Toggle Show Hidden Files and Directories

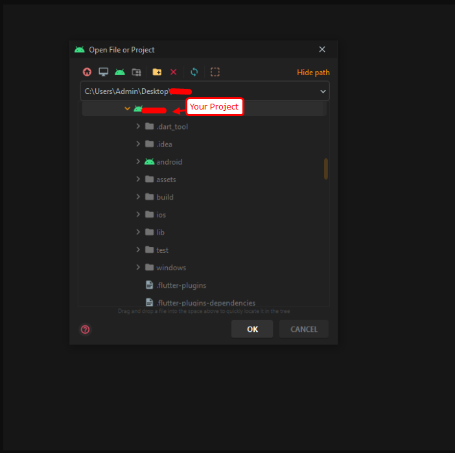coord(215,72)
